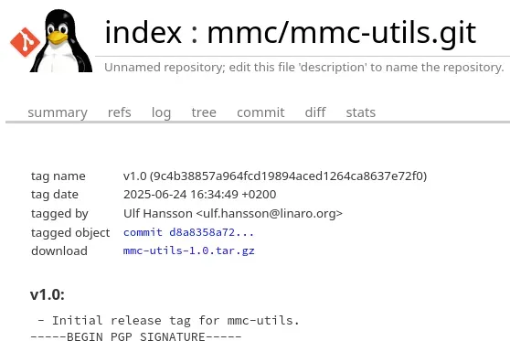The width and height of the screenshot is (510, 341).
Task: Click mmc/mmc-utils.git repository title
Action: coord(342,34)
